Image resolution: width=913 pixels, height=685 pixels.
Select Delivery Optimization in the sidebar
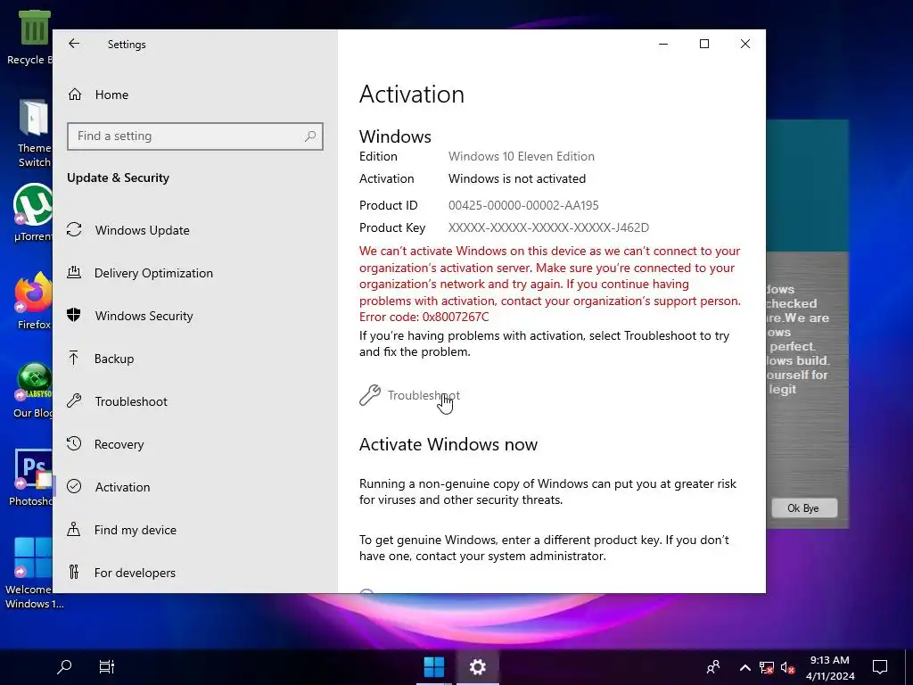point(153,273)
